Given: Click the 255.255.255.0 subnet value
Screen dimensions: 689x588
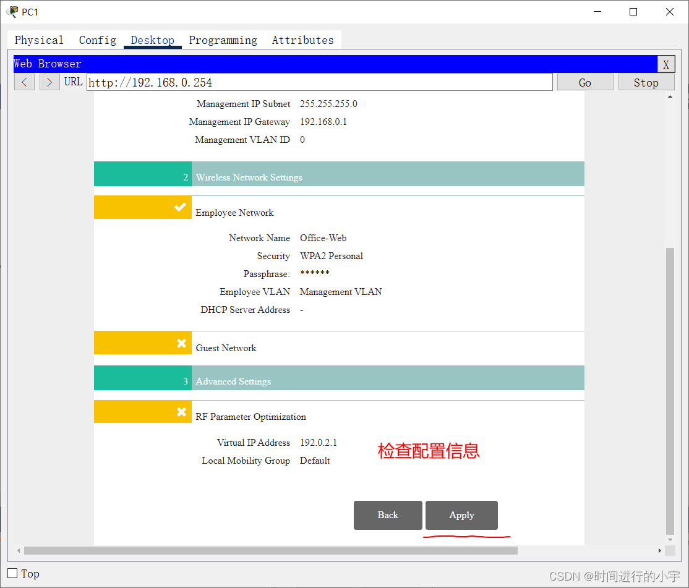Looking at the screenshot, I should pyautogui.click(x=328, y=104).
